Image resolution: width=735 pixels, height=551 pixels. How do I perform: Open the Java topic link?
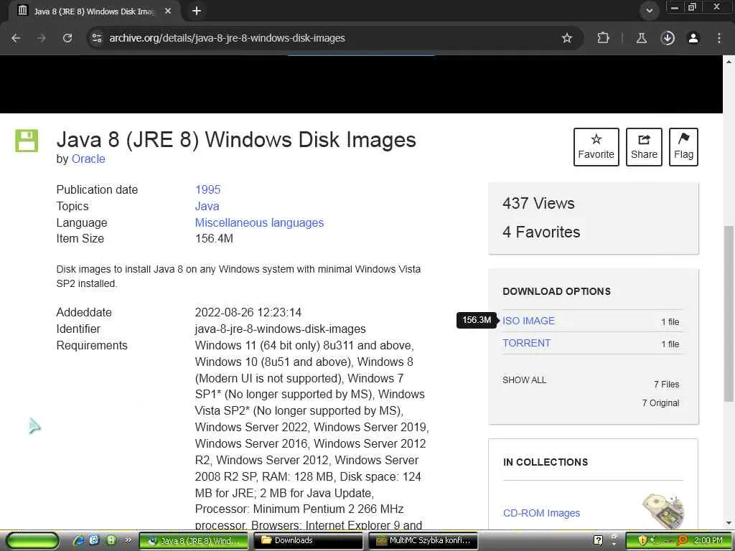coord(207,206)
